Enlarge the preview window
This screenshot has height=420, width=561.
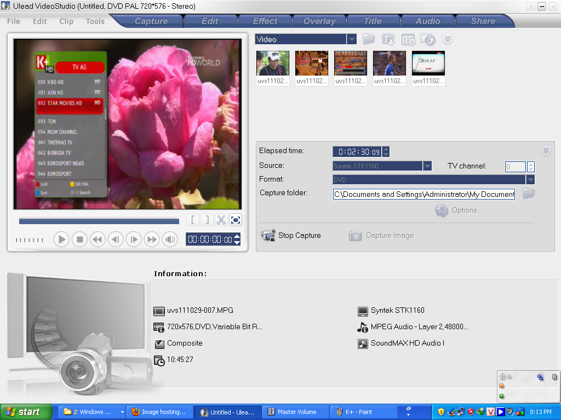tap(236, 220)
